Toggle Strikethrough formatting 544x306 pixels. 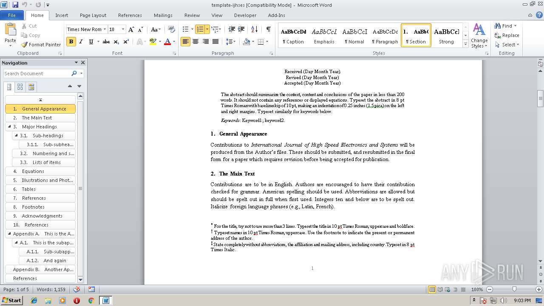click(x=106, y=42)
